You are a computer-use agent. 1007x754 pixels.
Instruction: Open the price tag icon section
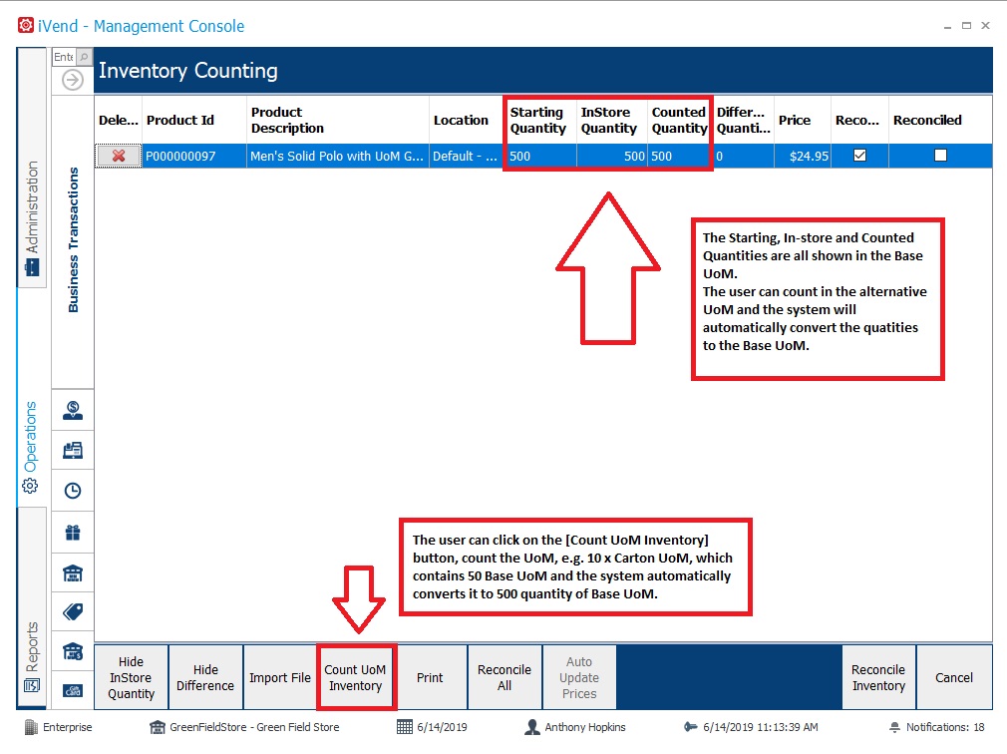[73, 611]
